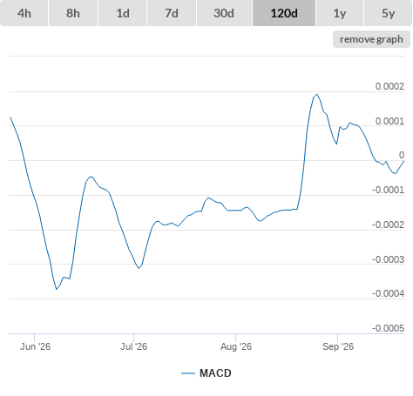Click the lowest MACD trough in June
This screenshot has width=413, height=396.
[x=57, y=289]
